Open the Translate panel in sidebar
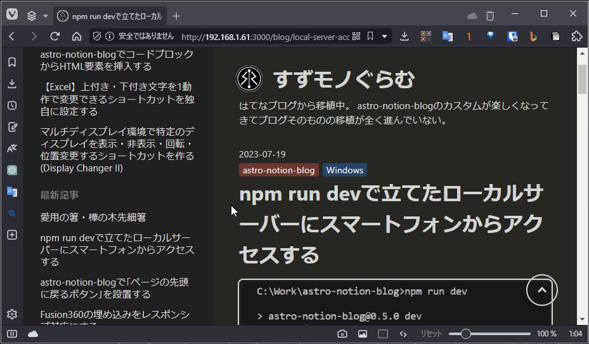The width and height of the screenshot is (589, 344). click(12, 149)
